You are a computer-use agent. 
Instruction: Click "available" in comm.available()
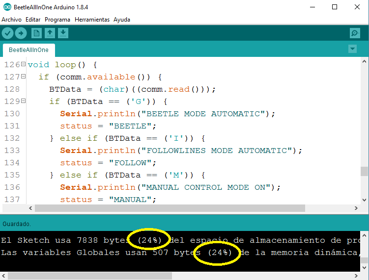coord(111,77)
